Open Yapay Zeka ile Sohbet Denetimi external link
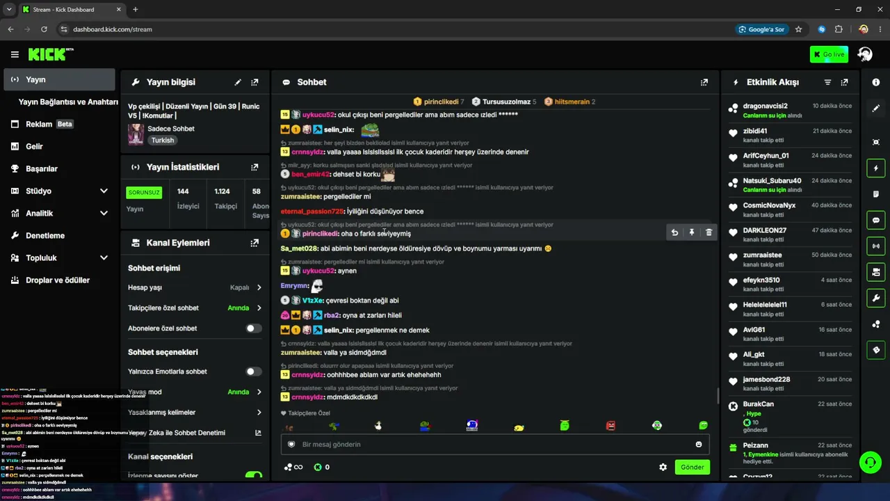The width and height of the screenshot is (890, 501). (x=258, y=433)
